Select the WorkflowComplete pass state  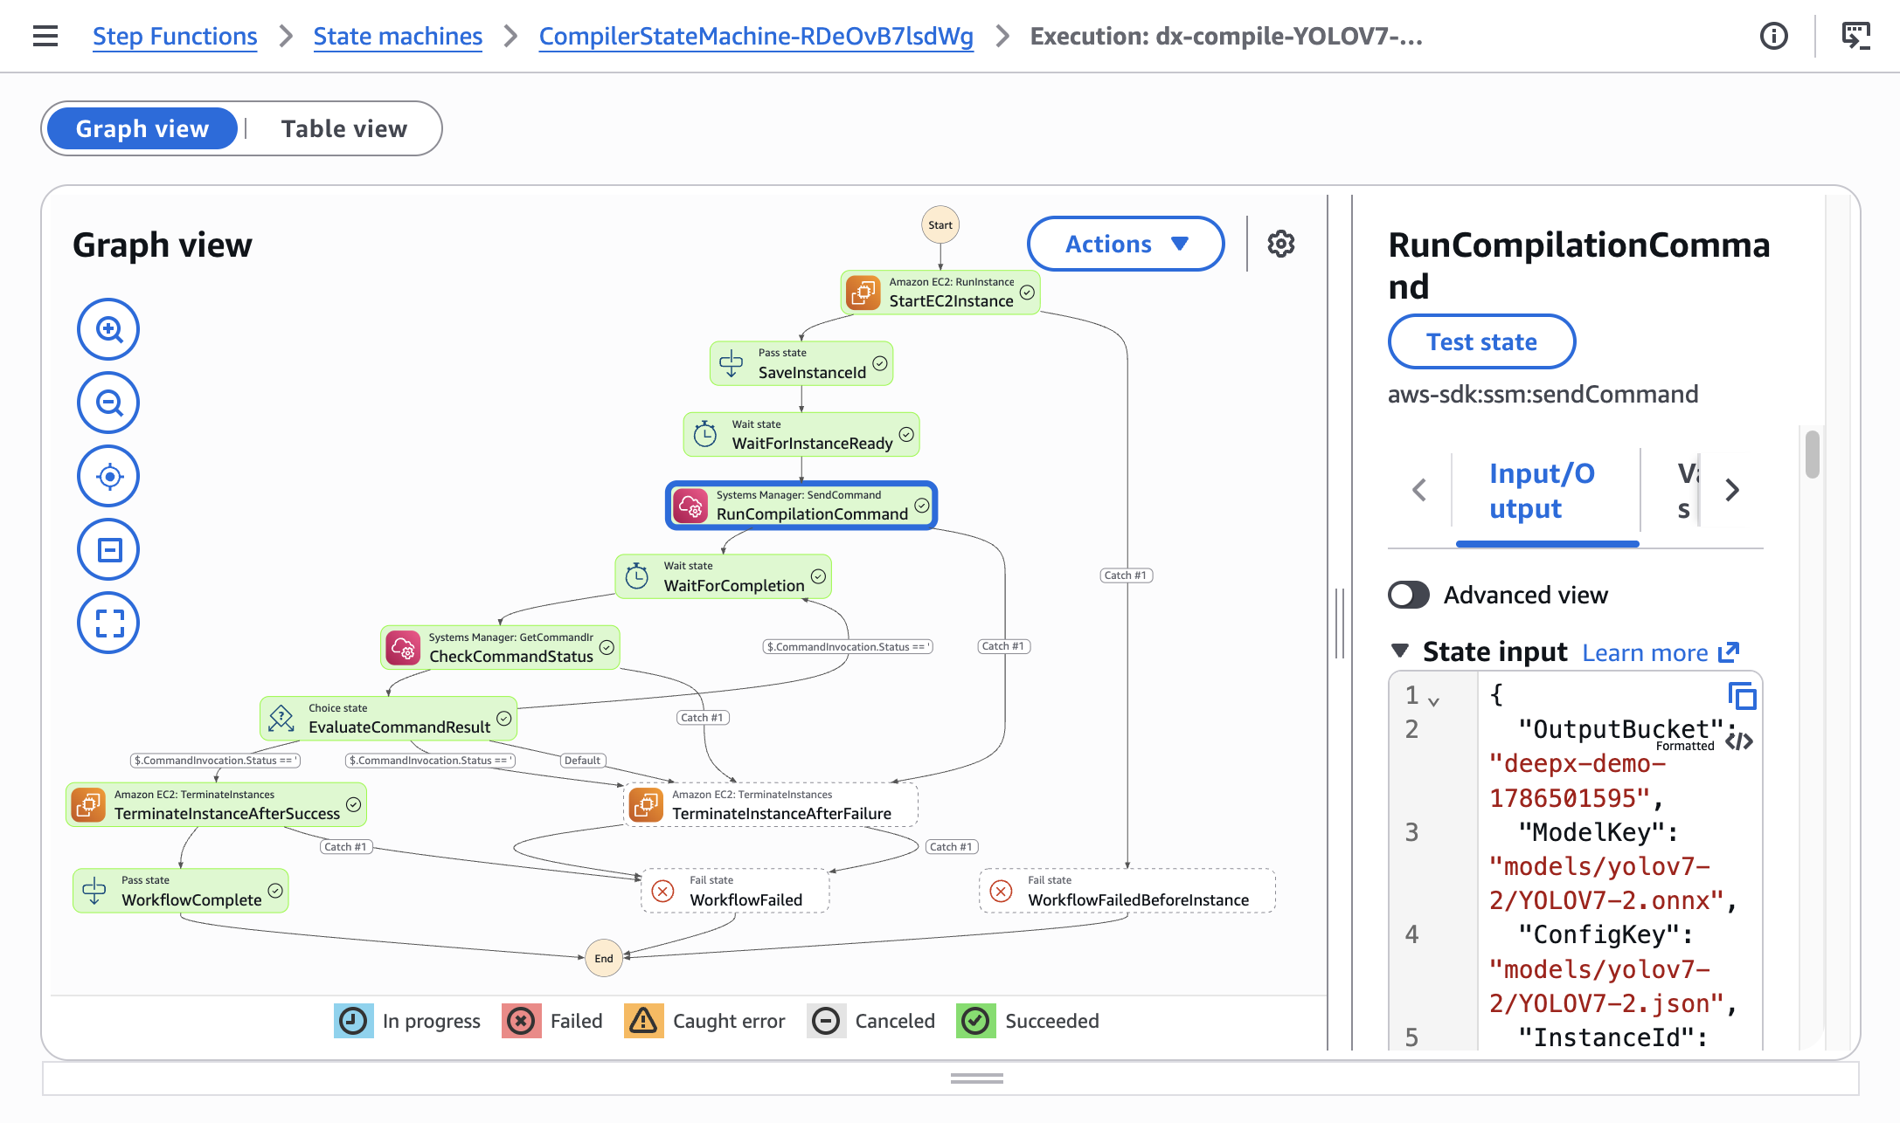click(181, 891)
